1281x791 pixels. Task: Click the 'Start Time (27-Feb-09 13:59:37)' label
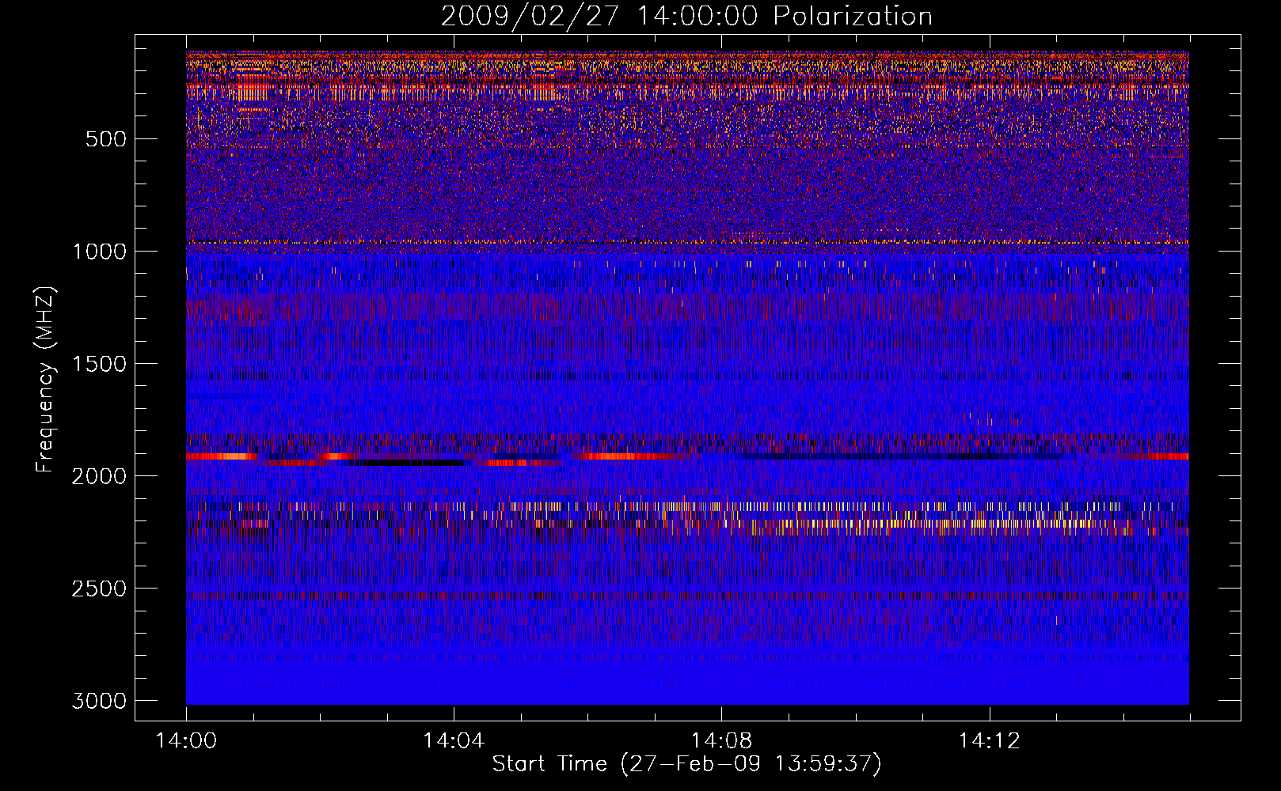click(x=686, y=764)
